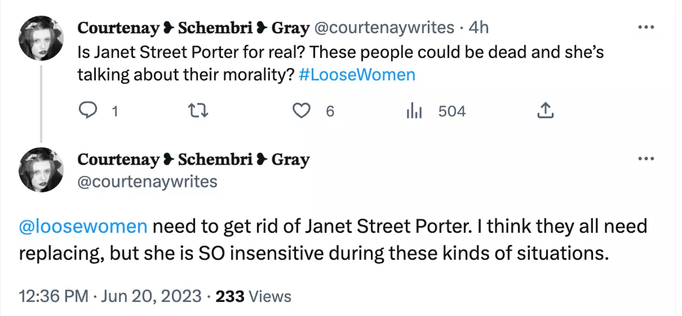View the 1 reply count
Viewport: 682px width, 316px height.
click(113, 111)
